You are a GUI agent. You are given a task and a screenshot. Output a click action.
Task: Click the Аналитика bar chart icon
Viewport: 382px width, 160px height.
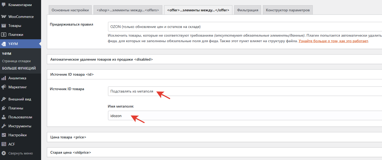[4, 78]
